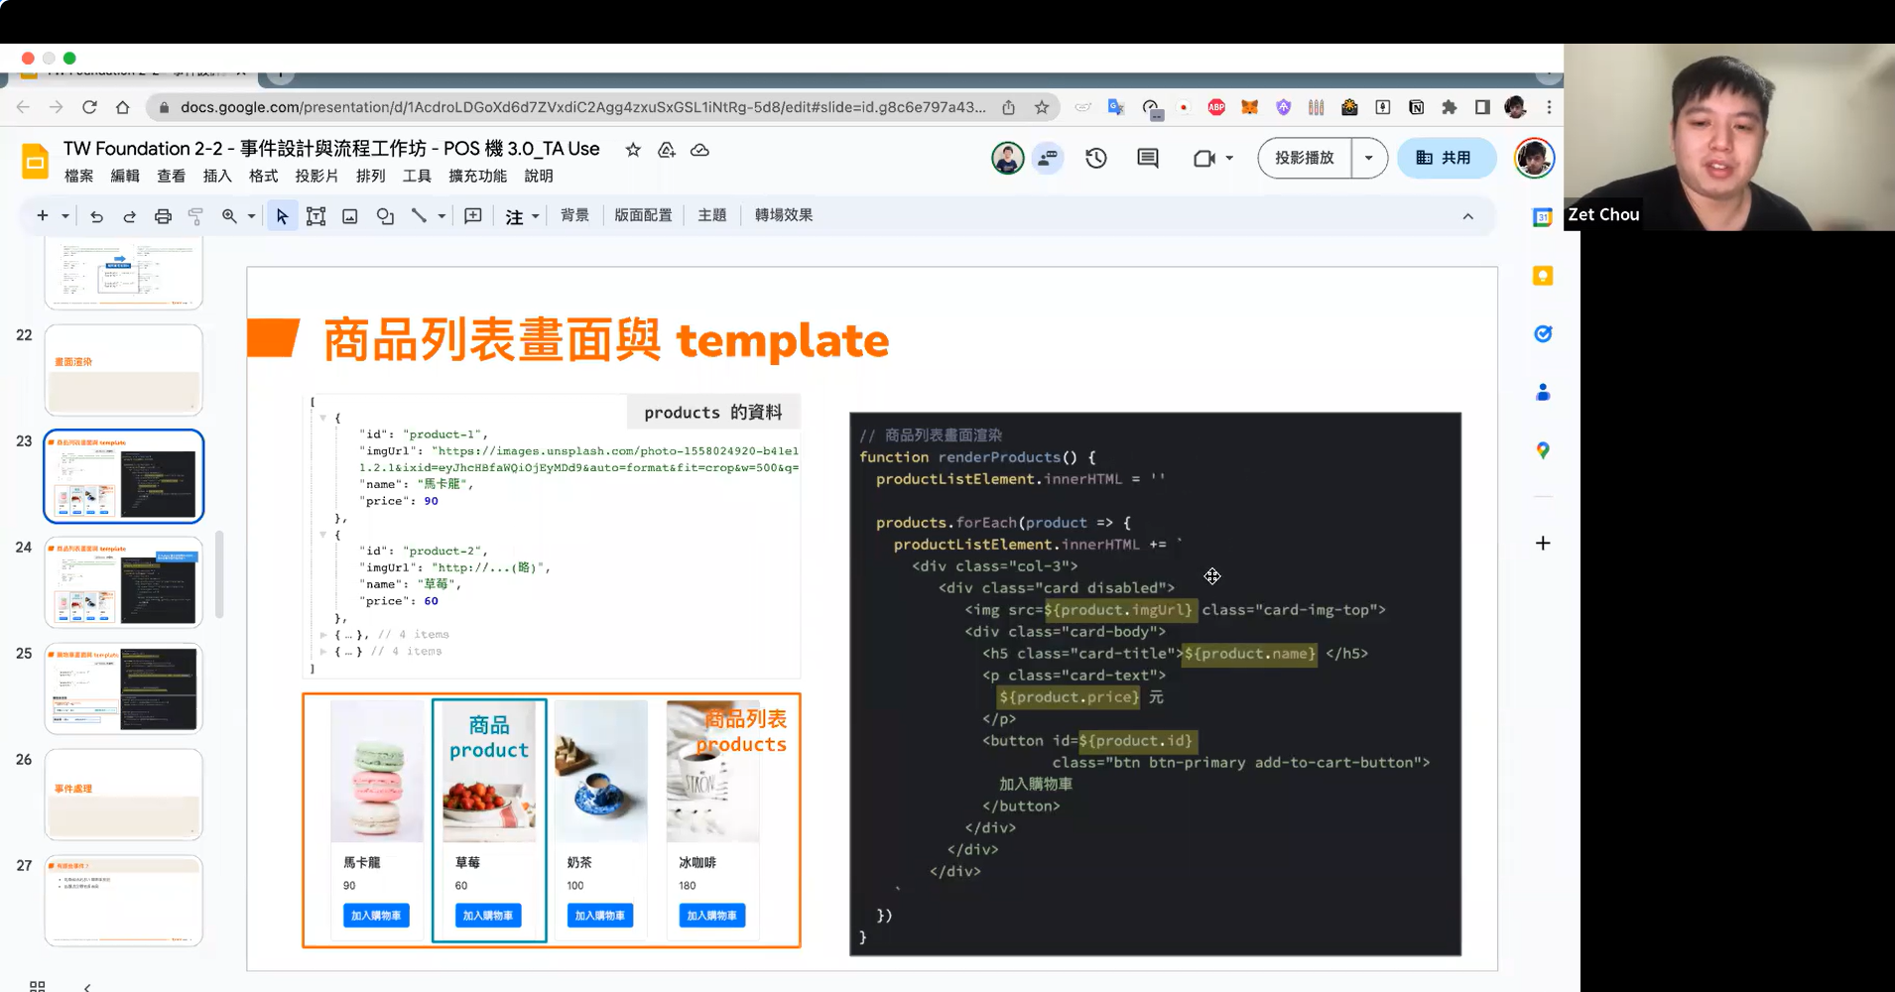This screenshot has width=1895, height=992.
Task: Open Google Calendar in the side panel
Action: tap(1542, 217)
